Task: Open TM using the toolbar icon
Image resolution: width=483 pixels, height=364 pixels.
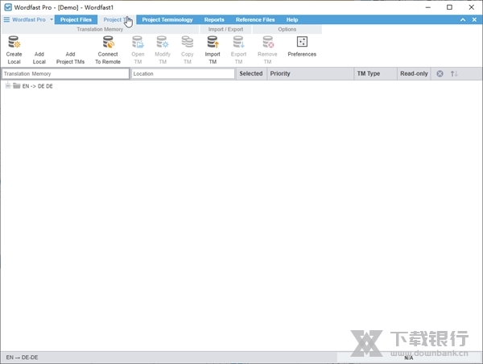Action: pyautogui.click(x=138, y=43)
